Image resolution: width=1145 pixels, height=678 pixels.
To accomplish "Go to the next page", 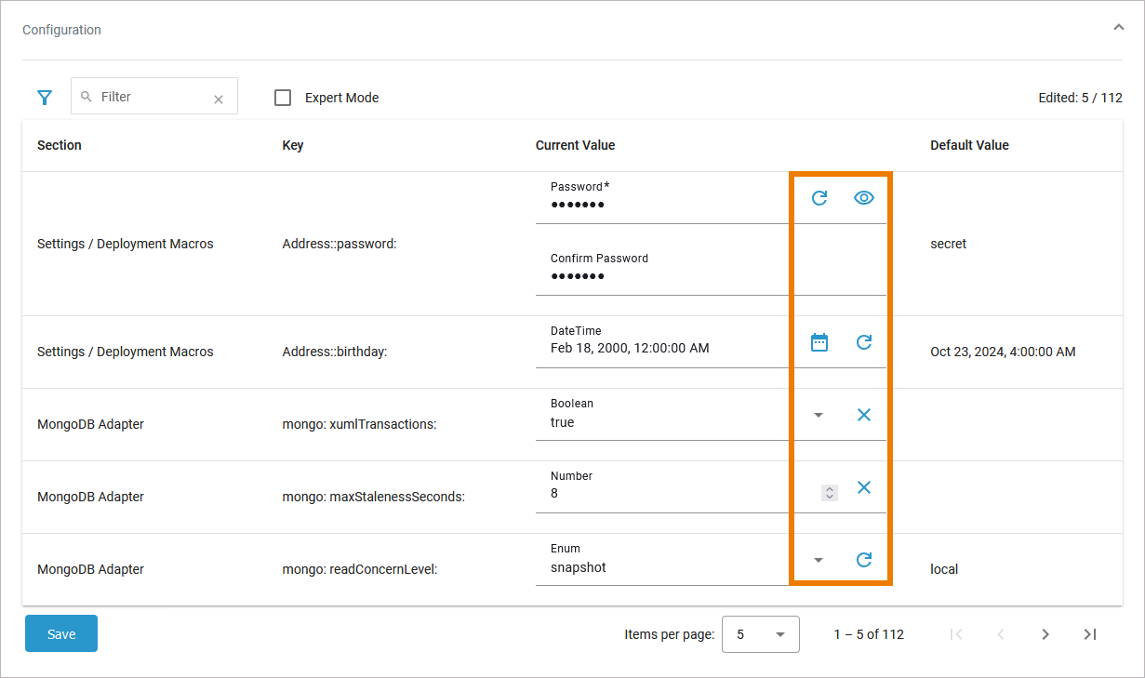I will pos(1045,634).
